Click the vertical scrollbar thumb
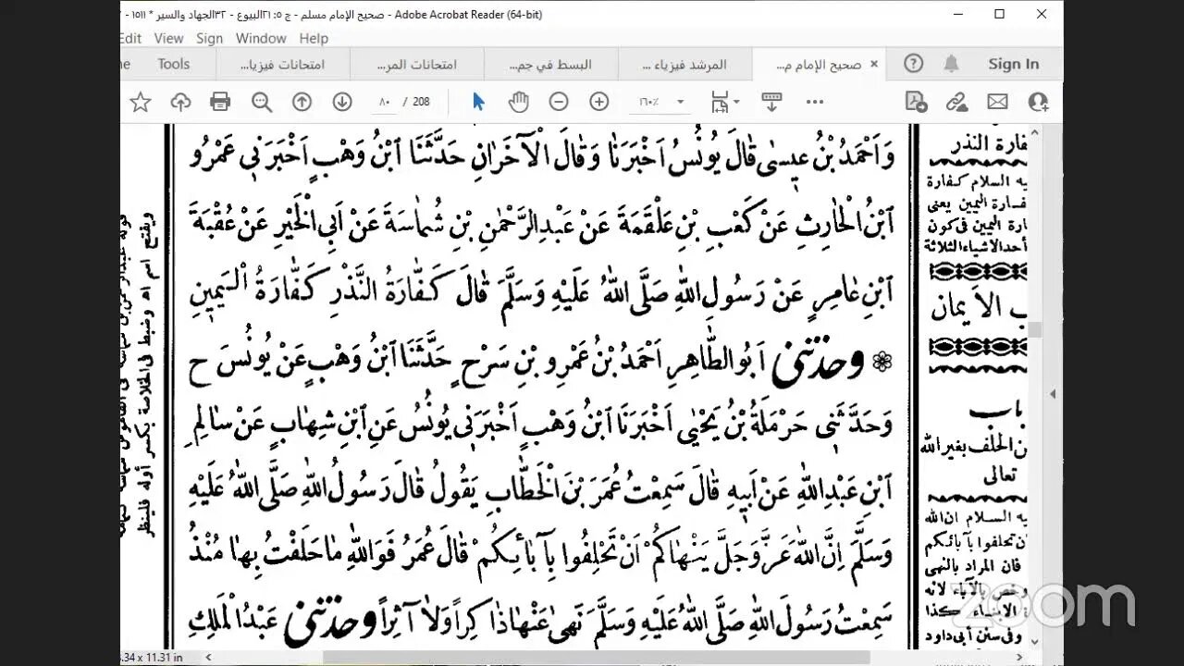 [1036, 329]
